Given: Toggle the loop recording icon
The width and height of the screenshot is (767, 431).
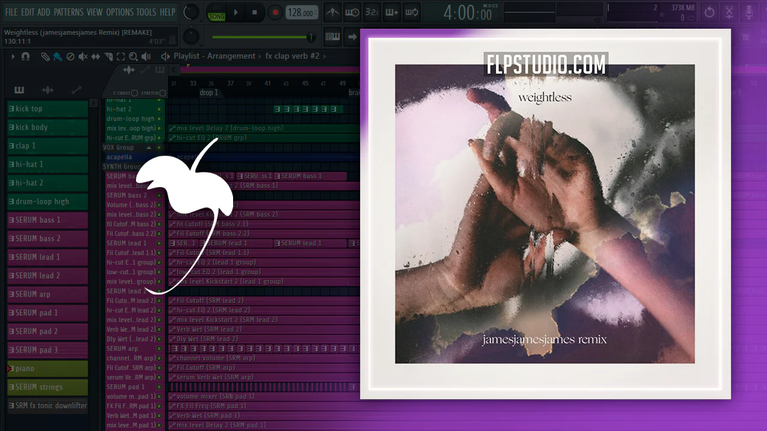Looking at the screenshot, I should tap(412, 13).
